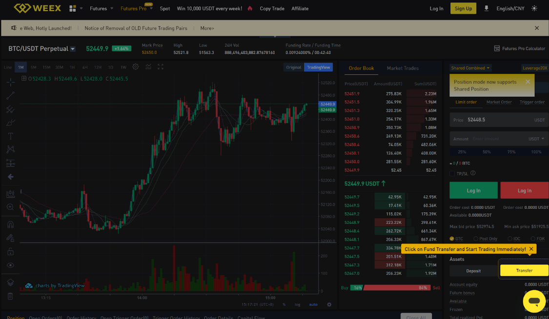This screenshot has width=549, height=319.
Task: Click the trash icon to remove drawings
Action: click(11, 296)
